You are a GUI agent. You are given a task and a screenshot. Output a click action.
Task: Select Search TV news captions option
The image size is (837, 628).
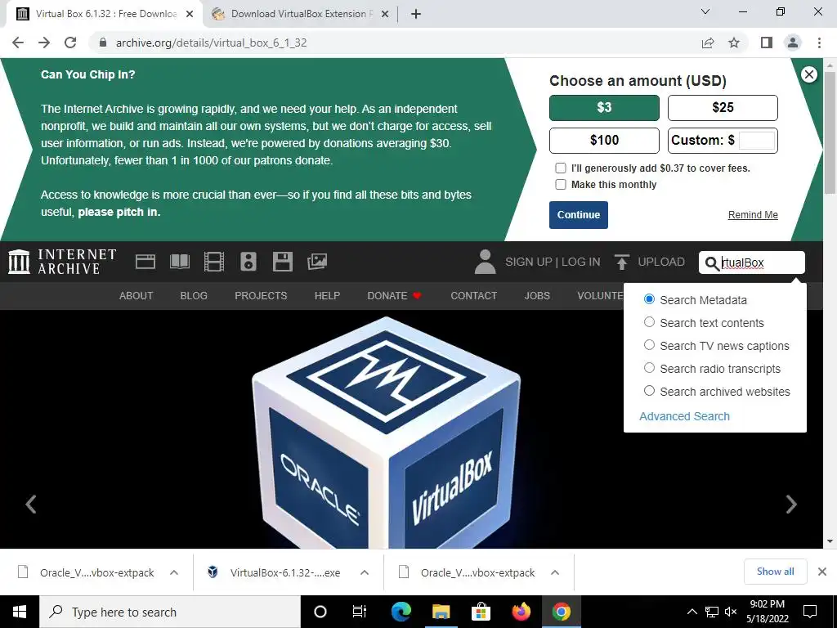[x=649, y=345]
